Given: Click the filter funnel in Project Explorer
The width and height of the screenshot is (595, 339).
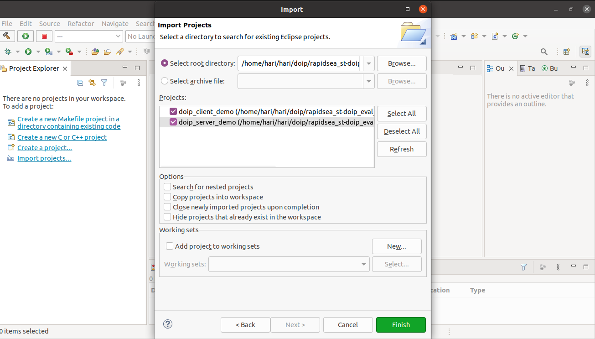Looking at the screenshot, I should click(104, 83).
